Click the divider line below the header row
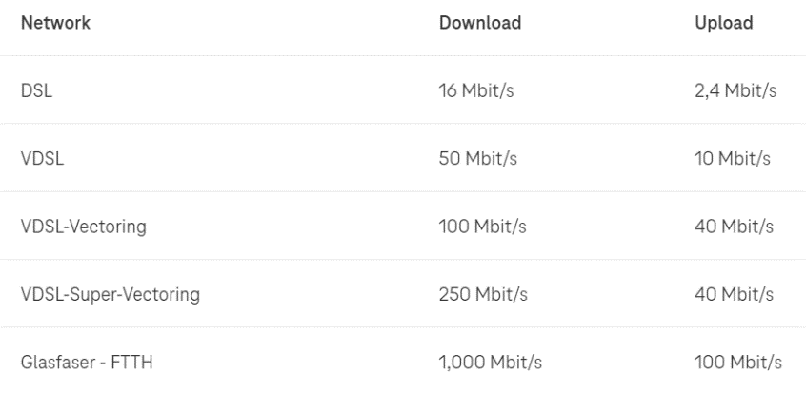This screenshot has width=806, height=394. 403,55
